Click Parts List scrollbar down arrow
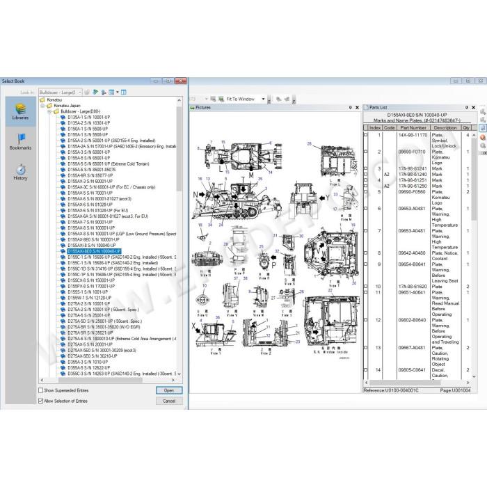Screen dimensions: 487x487 coord(474,377)
